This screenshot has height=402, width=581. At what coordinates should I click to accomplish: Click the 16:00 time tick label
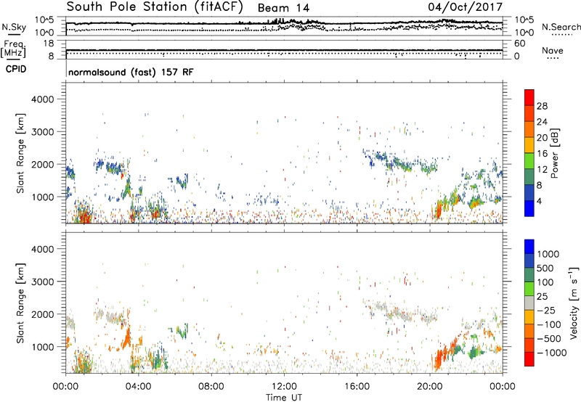coord(357,387)
